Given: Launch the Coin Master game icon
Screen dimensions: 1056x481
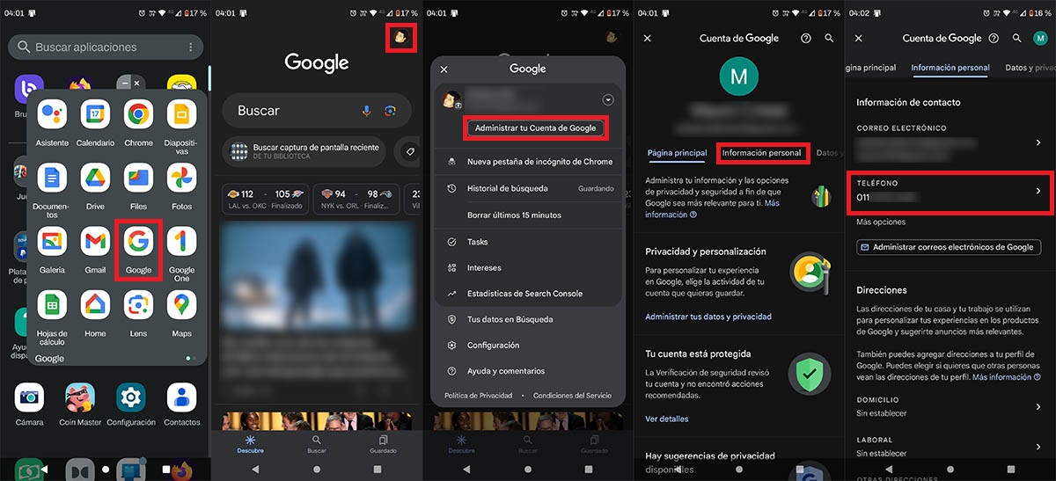Looking at the screenshot, I should pos(80,398).
